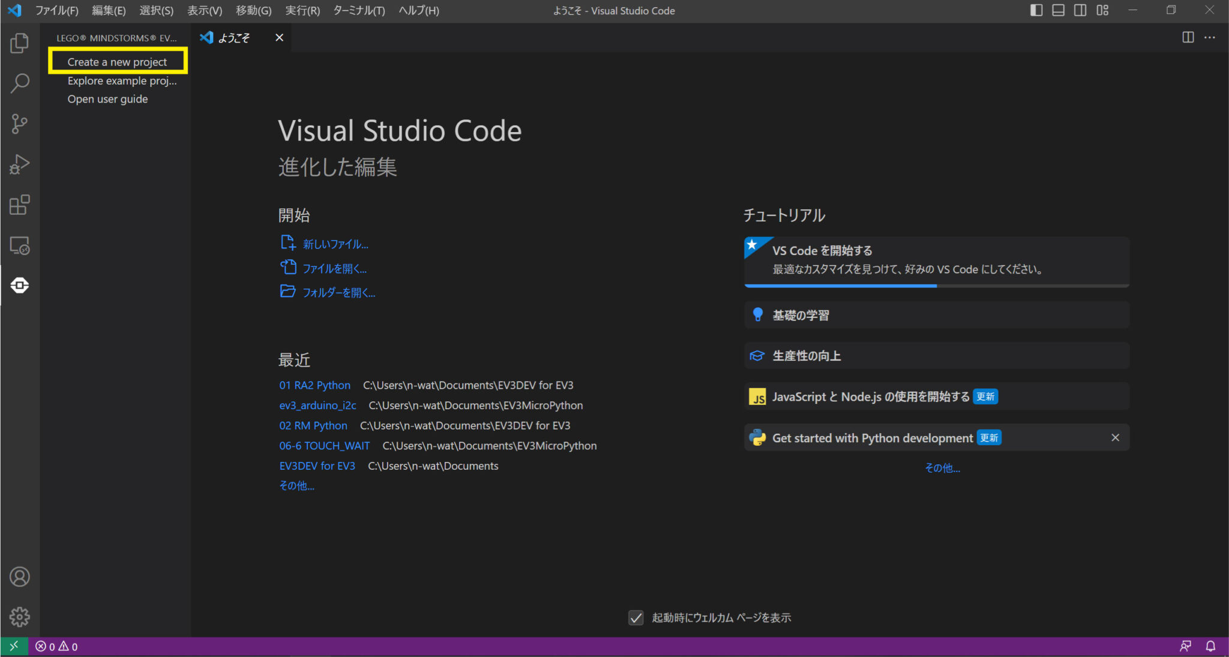Click LEGO MINDSTORMS EV3 side bar header
Image resolution: width=1229 pixels, height=657 pixels.
click(116, 38)
